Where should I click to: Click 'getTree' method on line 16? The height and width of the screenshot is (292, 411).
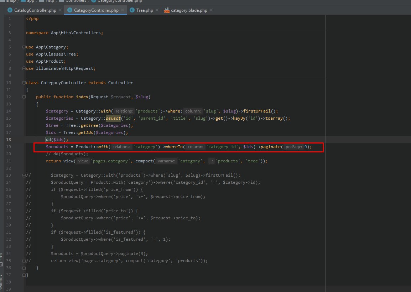click(x=89, y=125)
